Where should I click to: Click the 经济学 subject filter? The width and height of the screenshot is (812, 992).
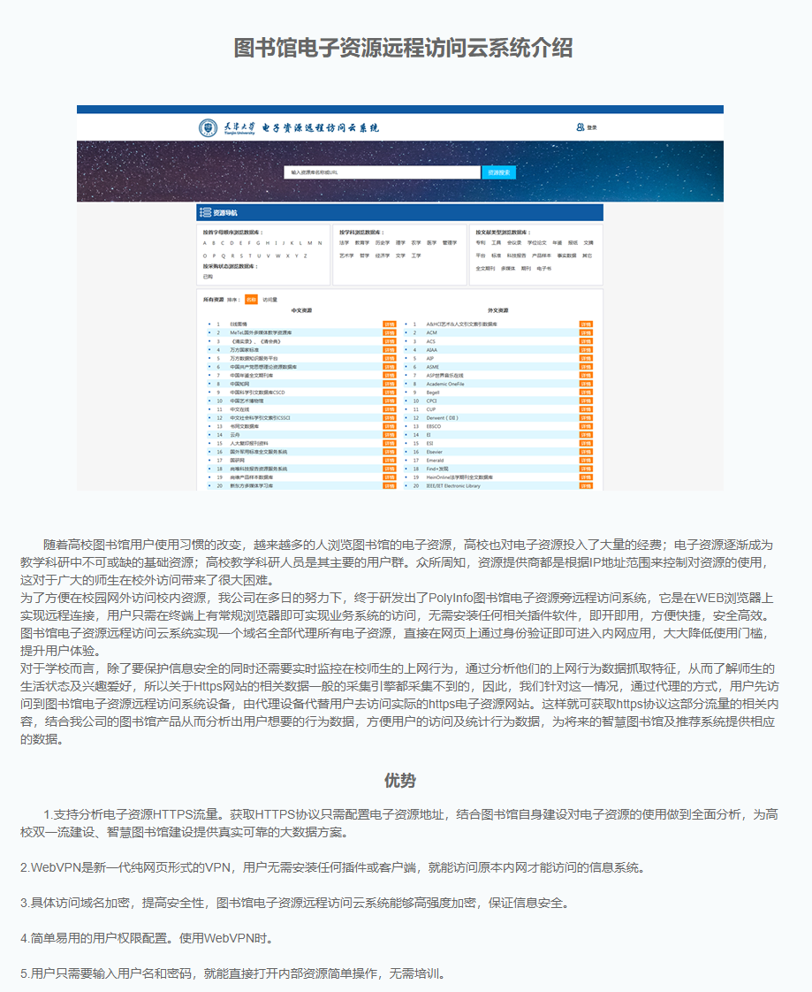point(383,256)
